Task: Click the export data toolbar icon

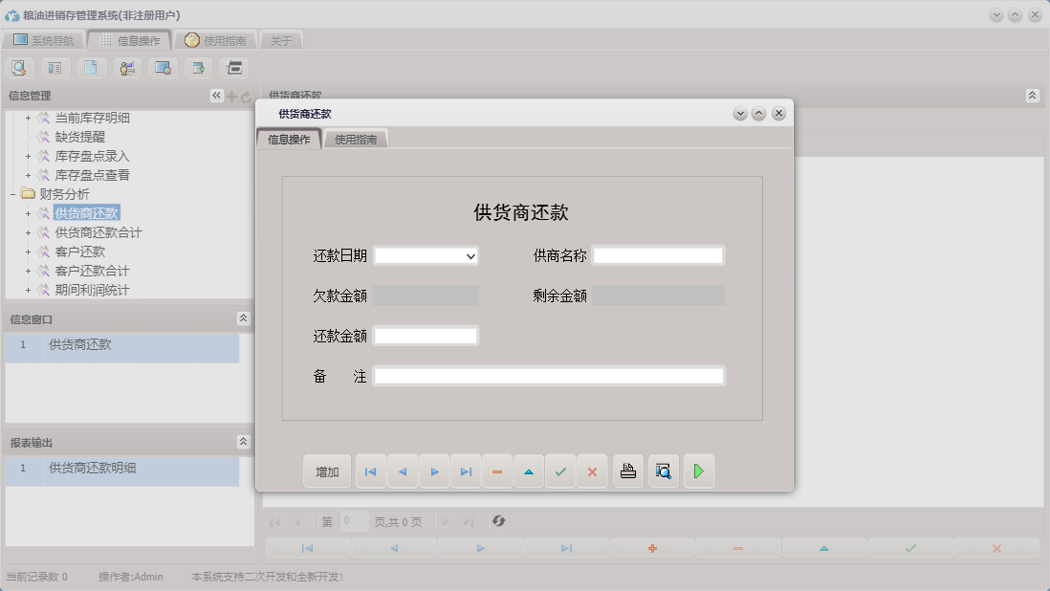Action: 198,67
